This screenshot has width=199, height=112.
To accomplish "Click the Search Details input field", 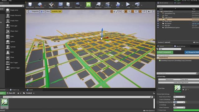I will (177, 73).
